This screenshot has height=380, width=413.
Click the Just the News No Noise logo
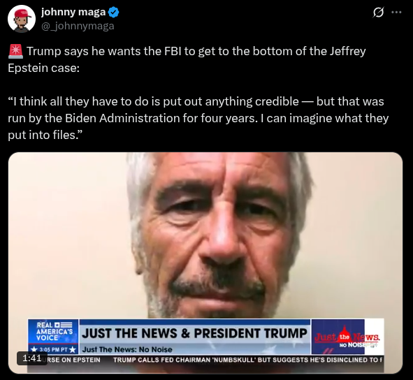347,337
